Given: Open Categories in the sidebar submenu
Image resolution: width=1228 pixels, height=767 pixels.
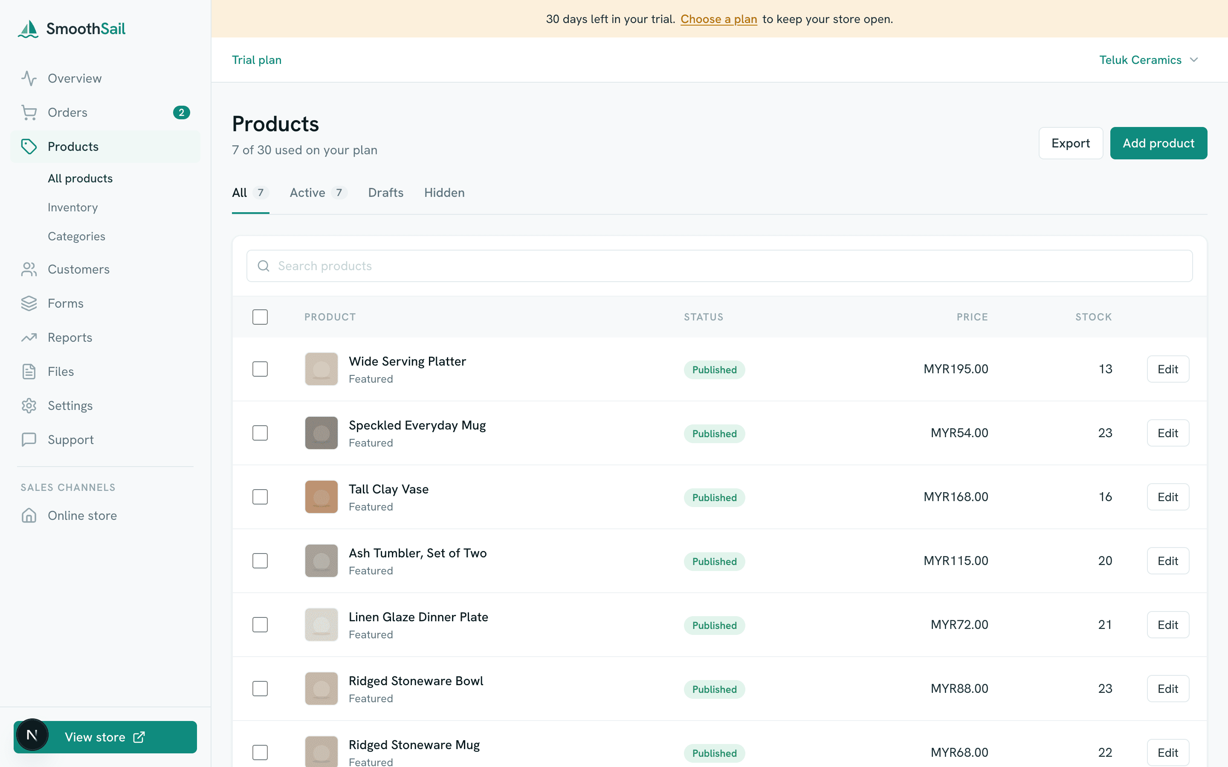Looking at the screenshot, I should pos(76,236).
